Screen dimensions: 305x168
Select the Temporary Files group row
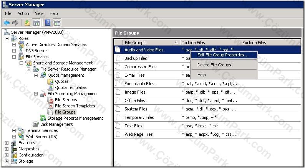207,117
